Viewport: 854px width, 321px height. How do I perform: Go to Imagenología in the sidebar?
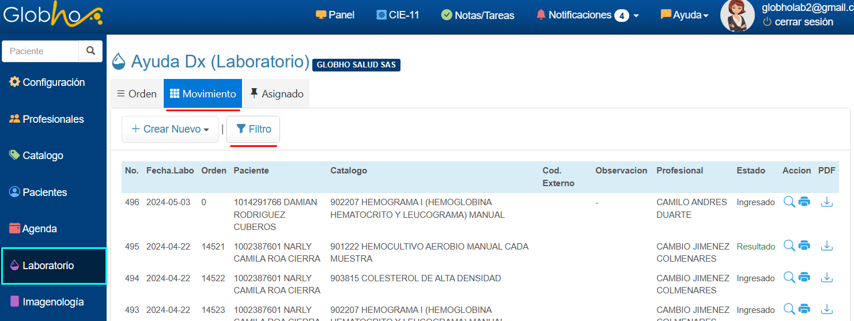click(x=53, y=302)
